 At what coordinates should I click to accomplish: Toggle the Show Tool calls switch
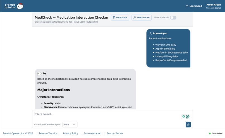[173, 18]
